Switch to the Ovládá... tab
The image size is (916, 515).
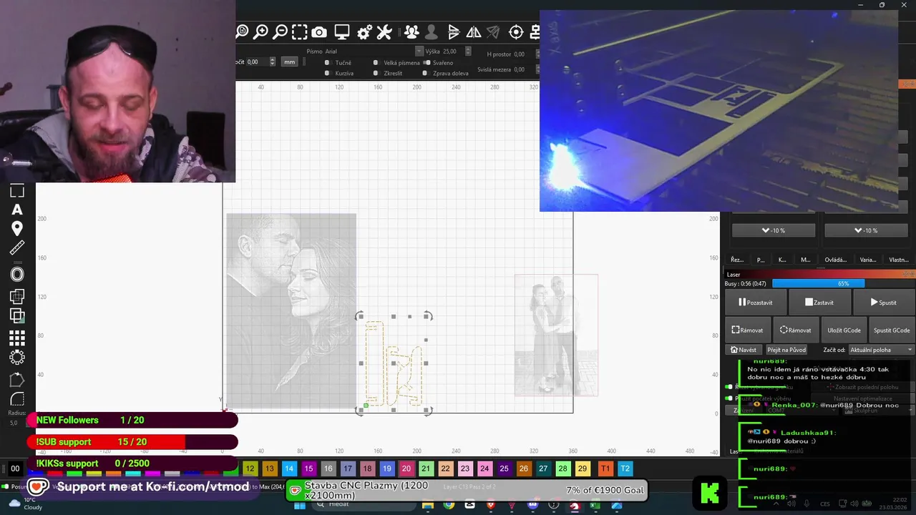point(835,260)
